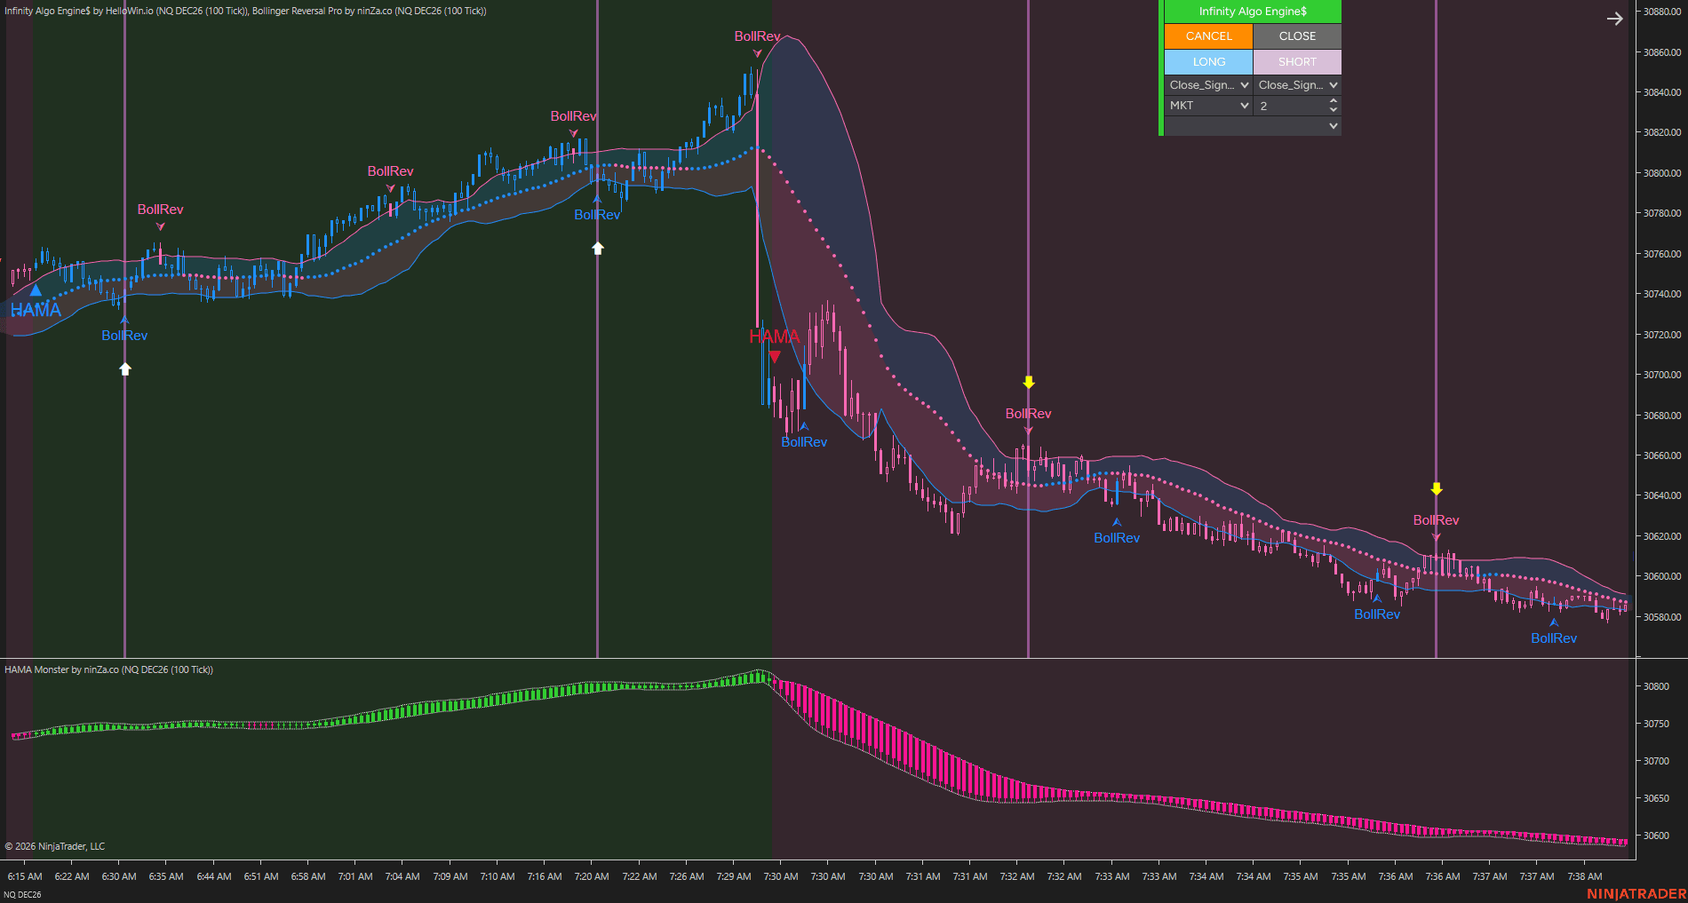Click blue BollRev marker above the lower white arrow
This screenshot has width=1688, height=903.
(124, 336)
